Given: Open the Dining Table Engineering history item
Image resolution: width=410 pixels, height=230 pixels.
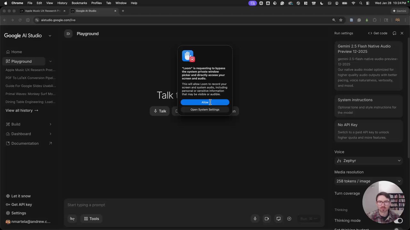Looking at the screenshot, I should [x=30, y=102].
